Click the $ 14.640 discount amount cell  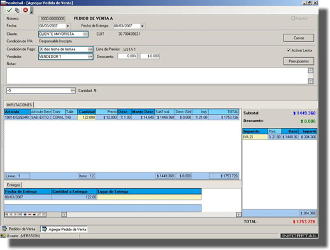[143, 117]
